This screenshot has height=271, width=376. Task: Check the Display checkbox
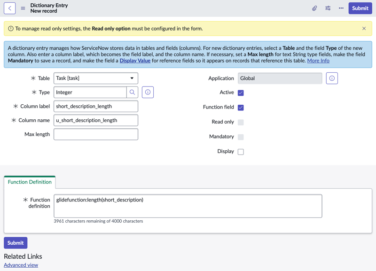[241, 152]
